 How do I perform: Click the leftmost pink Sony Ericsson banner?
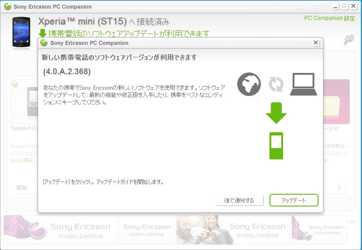tap(59, 230)
